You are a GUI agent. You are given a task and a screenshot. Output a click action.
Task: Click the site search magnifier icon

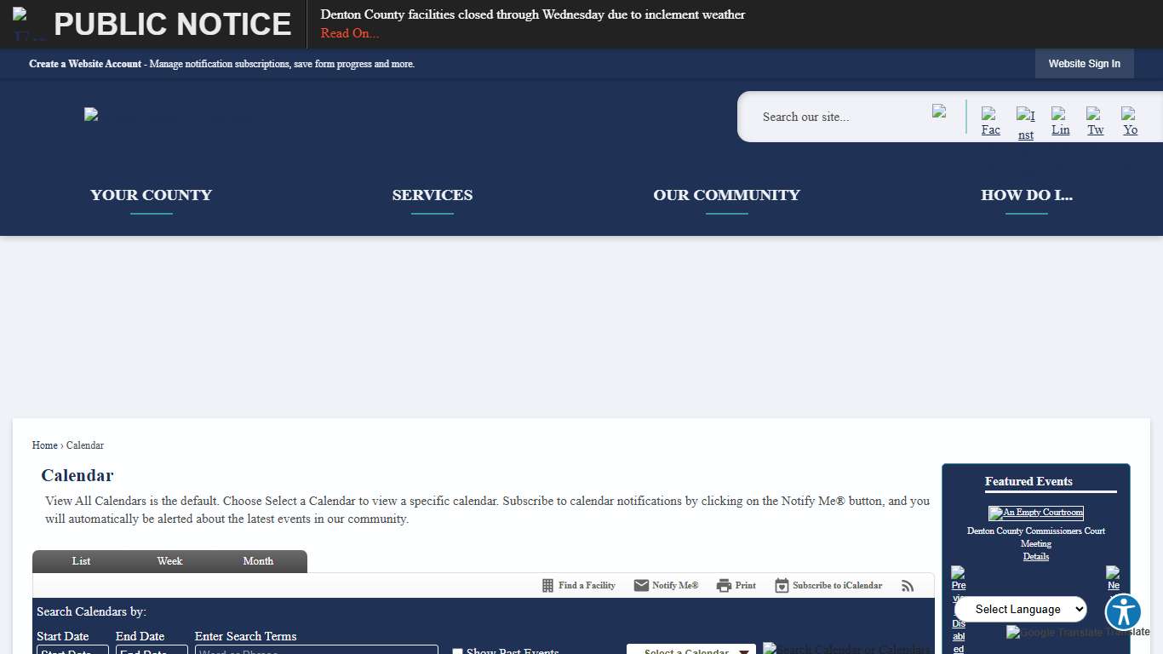939,112
